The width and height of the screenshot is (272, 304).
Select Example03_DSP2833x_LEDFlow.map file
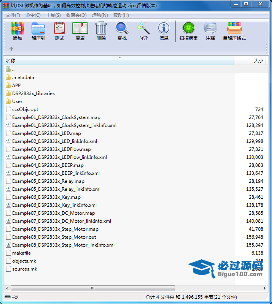coord(51,149)
